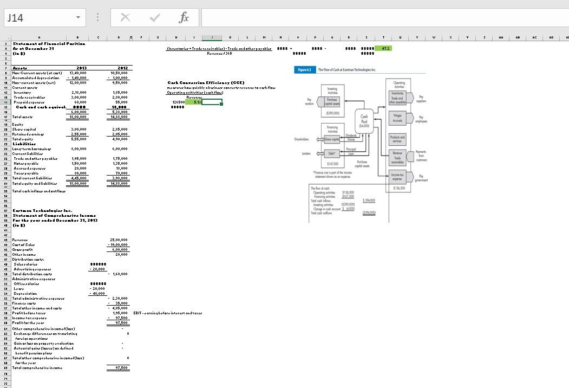Select row 14 header
The height and width of the screenshot is (388, 569).
(6, 102)
